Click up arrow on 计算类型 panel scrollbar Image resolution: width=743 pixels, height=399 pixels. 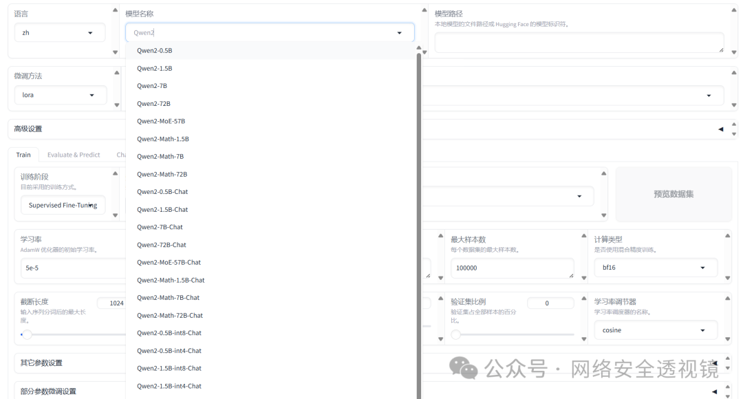click(x=727, y=235)
